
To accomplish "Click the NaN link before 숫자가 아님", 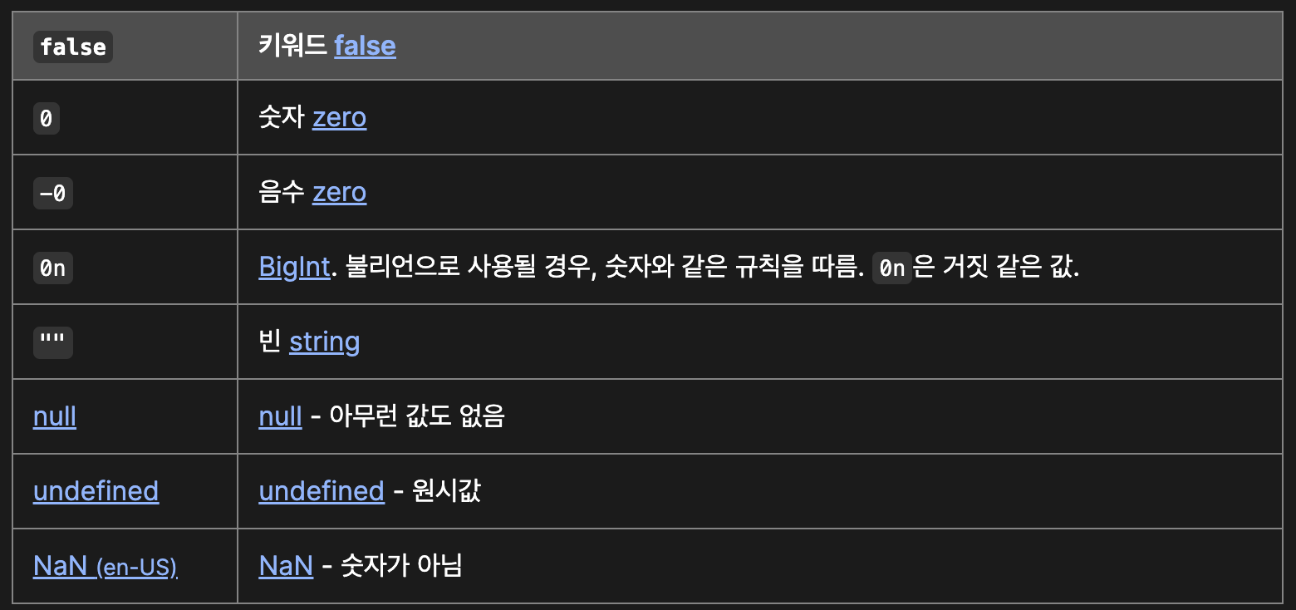I will point(286,565).
